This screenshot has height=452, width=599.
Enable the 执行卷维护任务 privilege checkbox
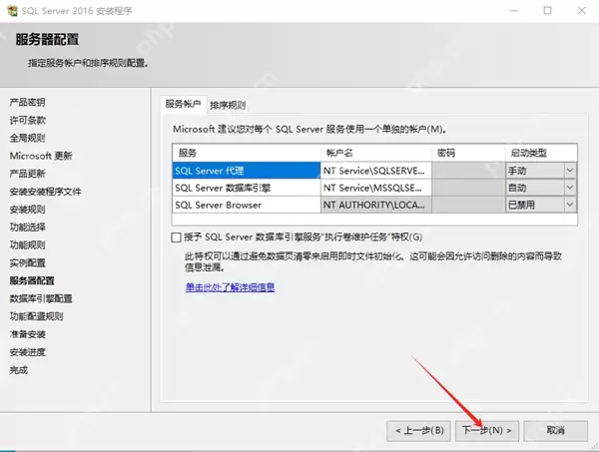tap(176, 237)
